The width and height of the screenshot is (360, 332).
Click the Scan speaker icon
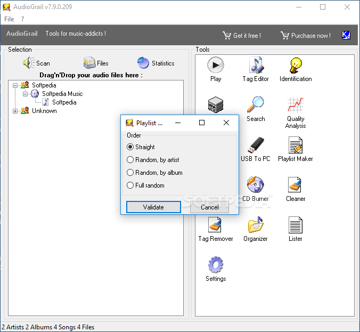[x=28, y=63]
